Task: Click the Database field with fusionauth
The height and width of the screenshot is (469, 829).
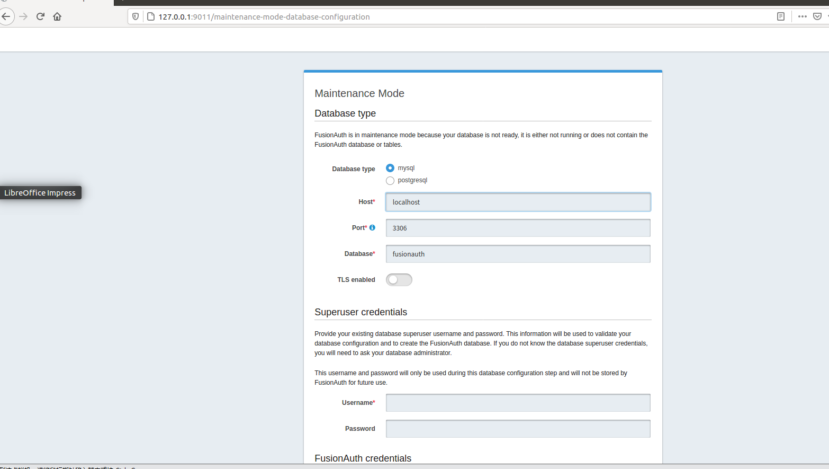Action: 518,254
